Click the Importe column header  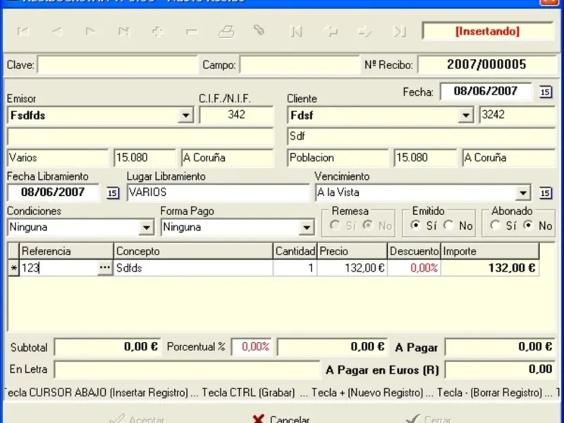(x=489, y=251)
